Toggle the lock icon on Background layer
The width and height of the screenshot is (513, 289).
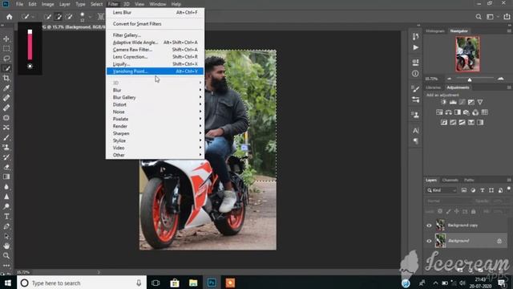click(x=499, y=241)
